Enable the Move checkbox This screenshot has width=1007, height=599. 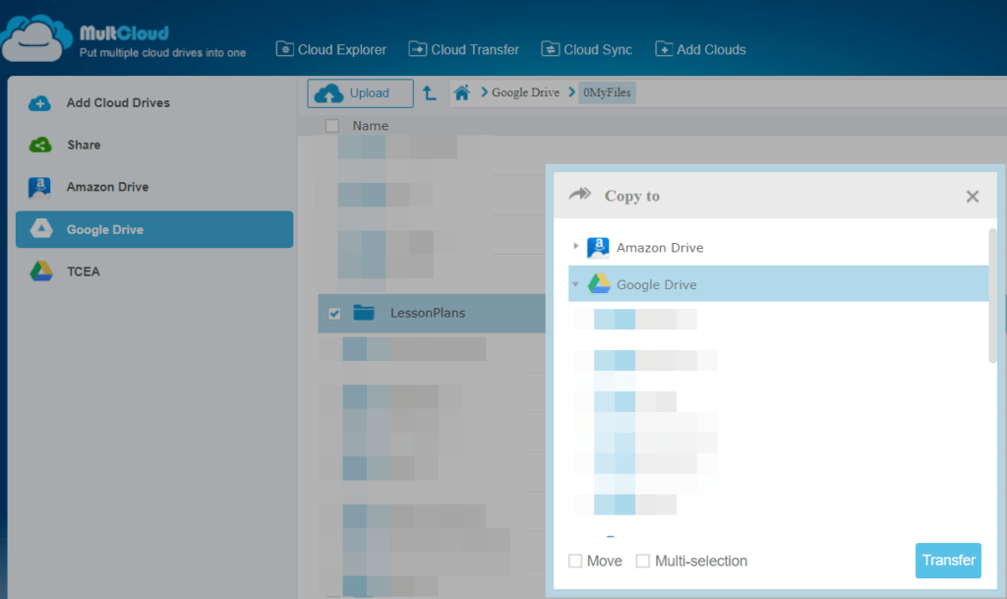pos(575,561)
